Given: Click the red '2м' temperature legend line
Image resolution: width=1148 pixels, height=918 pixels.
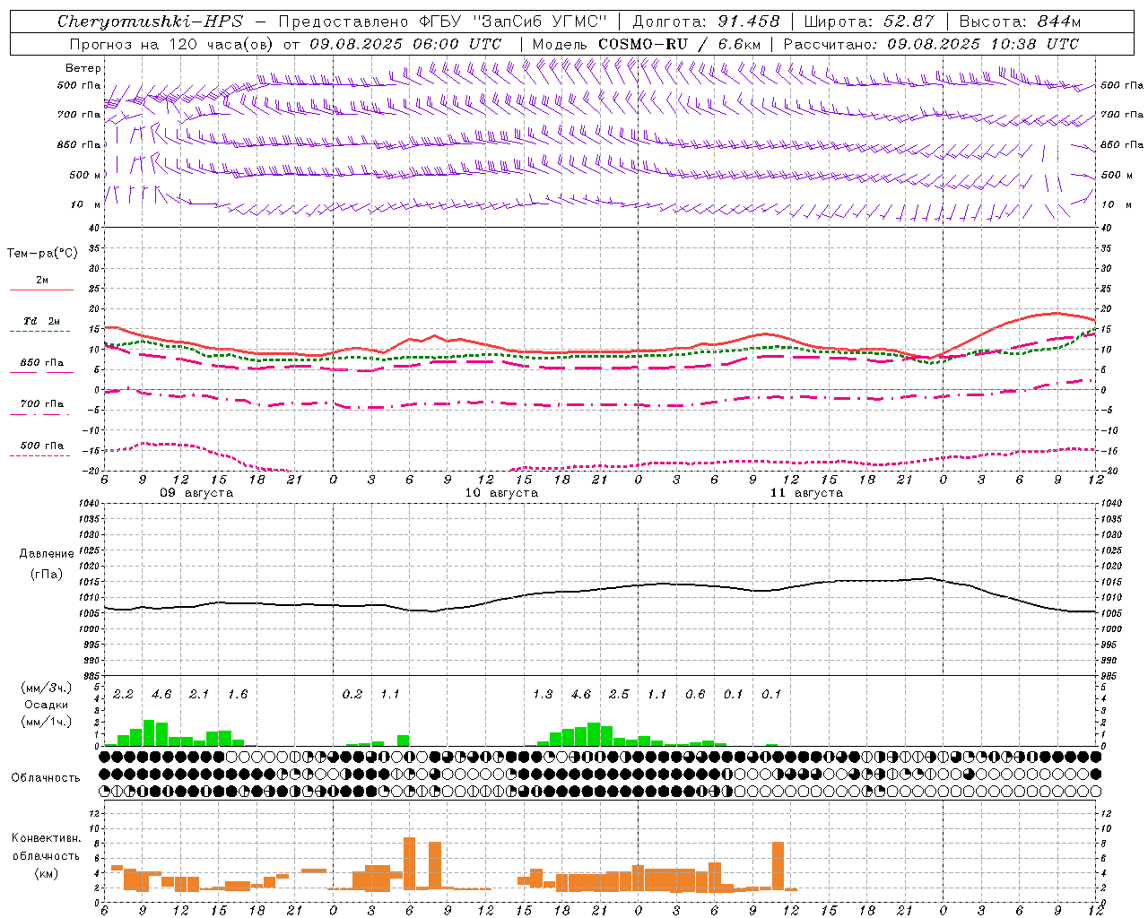Looking at the screenshot, I should (41, 290).
